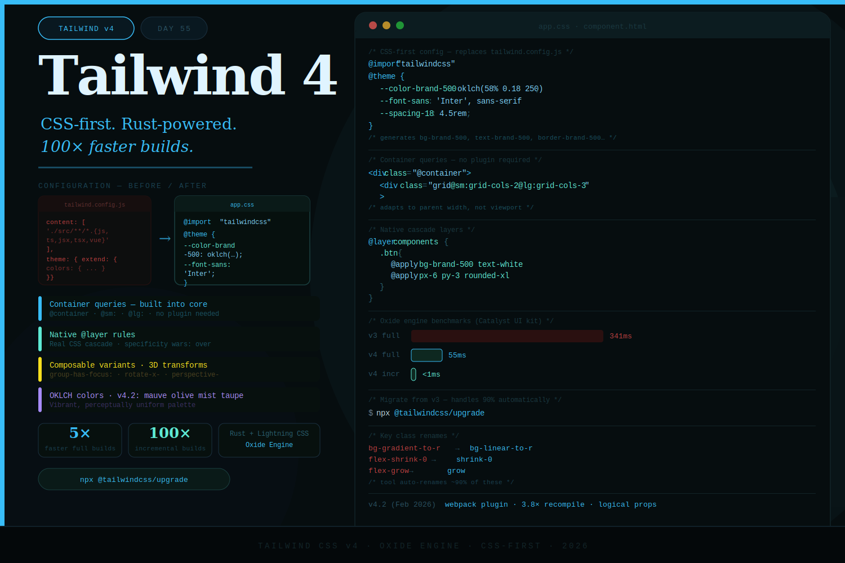Toggle the Rust + Lightning CSS Oxide Engine card
This screenshot has height=563, width=845.
pyautogui.click(x=269, y=440)
